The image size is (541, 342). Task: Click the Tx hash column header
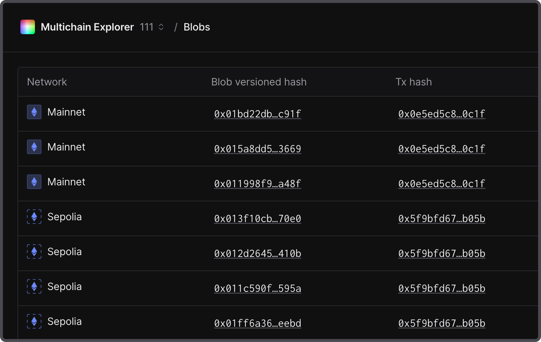point(413,82)
